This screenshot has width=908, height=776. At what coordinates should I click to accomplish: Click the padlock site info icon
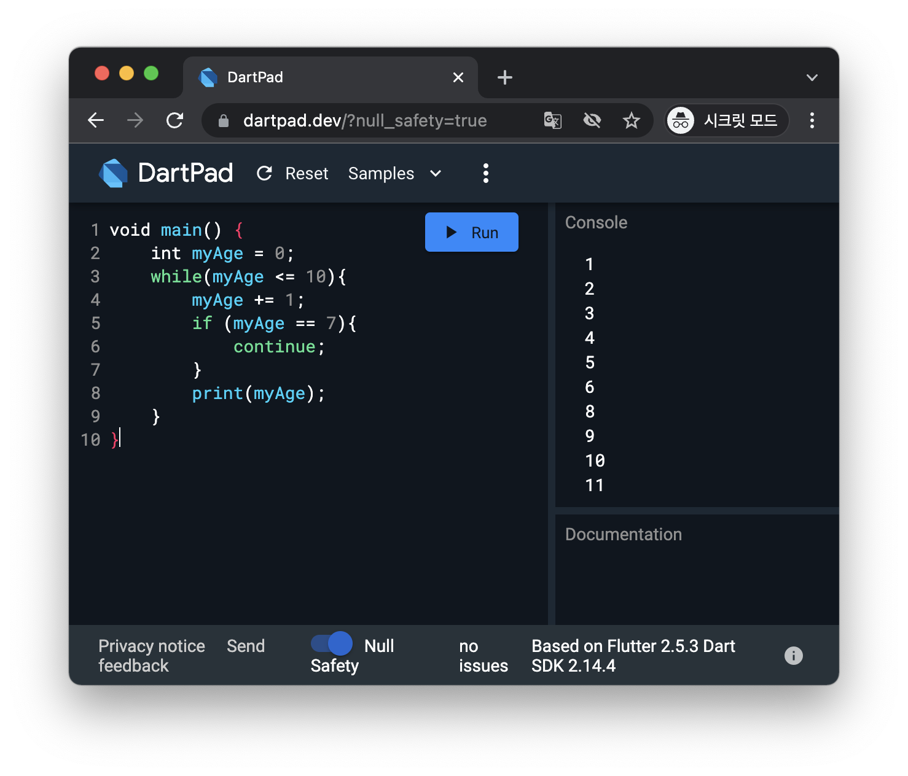224,121
